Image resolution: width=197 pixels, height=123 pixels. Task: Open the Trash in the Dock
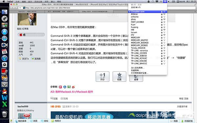(5, 114)
